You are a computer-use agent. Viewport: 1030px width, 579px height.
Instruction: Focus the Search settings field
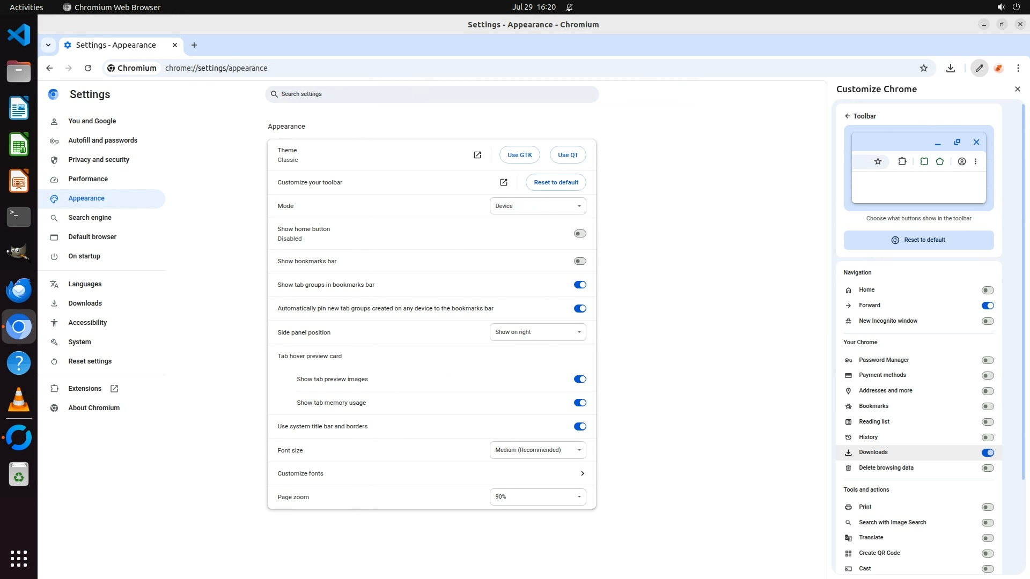[432, 94]
